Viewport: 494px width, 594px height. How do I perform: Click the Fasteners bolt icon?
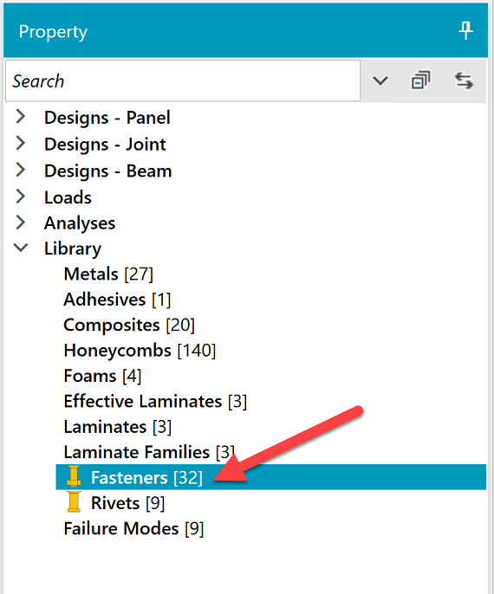pos(74,476)
